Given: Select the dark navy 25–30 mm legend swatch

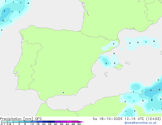Looking at the screenshot, I should 52,122.
